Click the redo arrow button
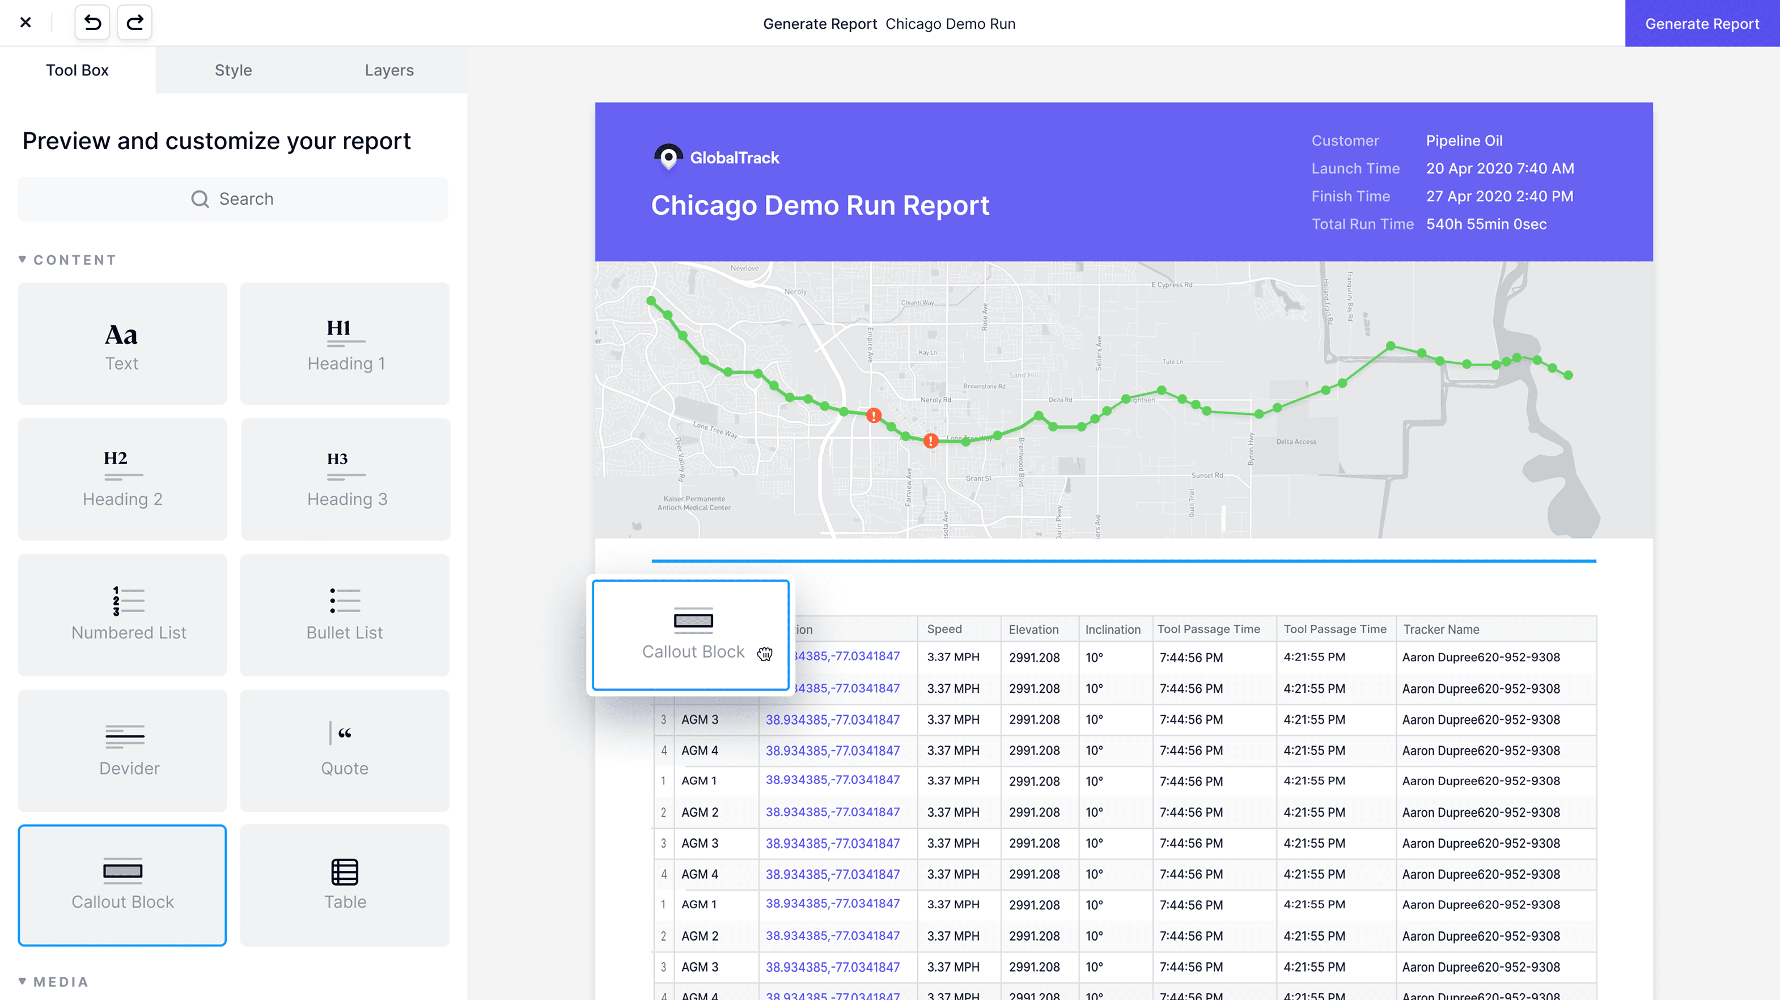1780x1000 pixels. click(135, 23)
